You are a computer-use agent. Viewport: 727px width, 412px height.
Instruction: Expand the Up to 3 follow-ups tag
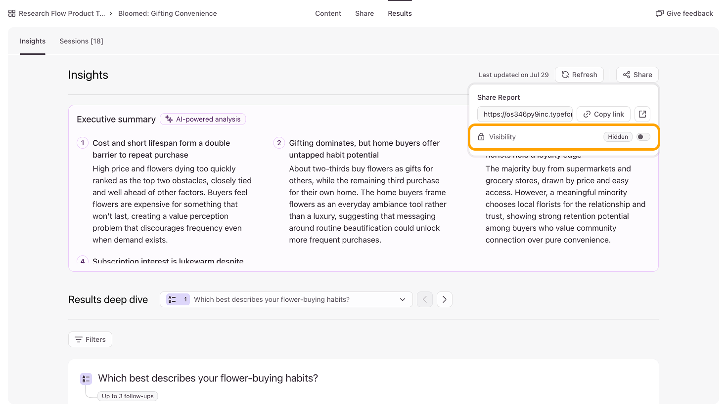coord(128,396)
